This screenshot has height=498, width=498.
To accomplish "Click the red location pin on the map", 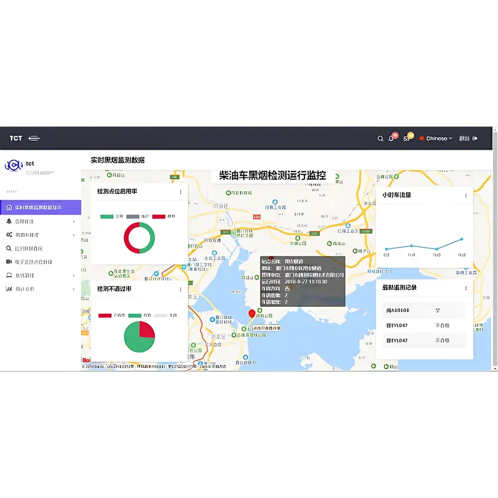I will tap(252, 314).
